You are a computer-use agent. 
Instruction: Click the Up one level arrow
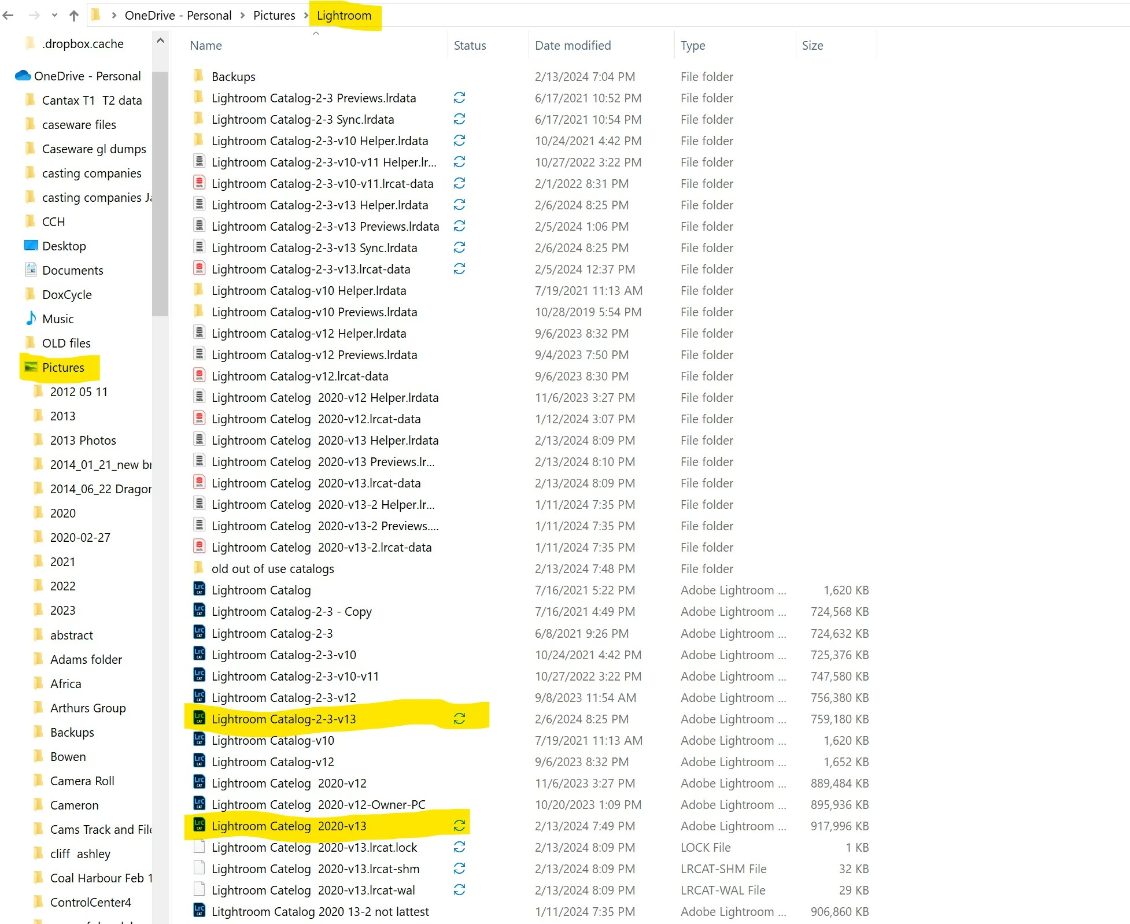point(73,16)
